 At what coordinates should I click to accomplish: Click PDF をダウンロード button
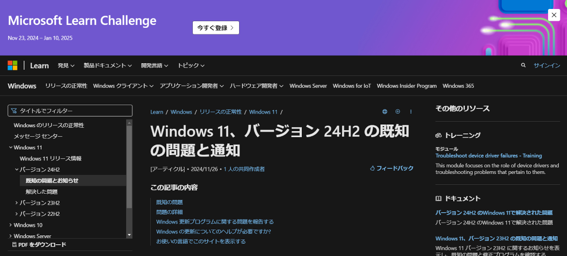(x=39, y=245)
